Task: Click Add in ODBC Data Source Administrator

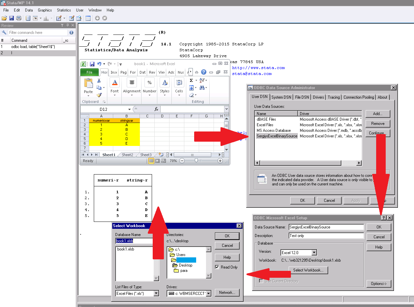Action: [x=377, y=113]
